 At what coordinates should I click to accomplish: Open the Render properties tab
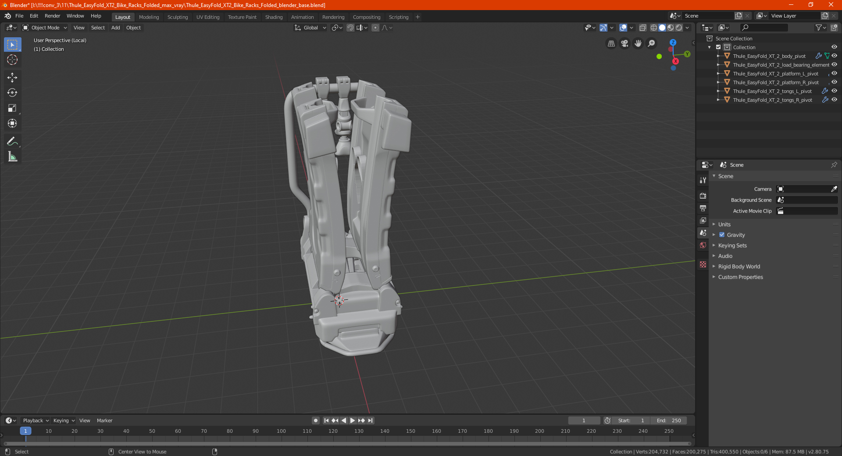tap(703, 196)
